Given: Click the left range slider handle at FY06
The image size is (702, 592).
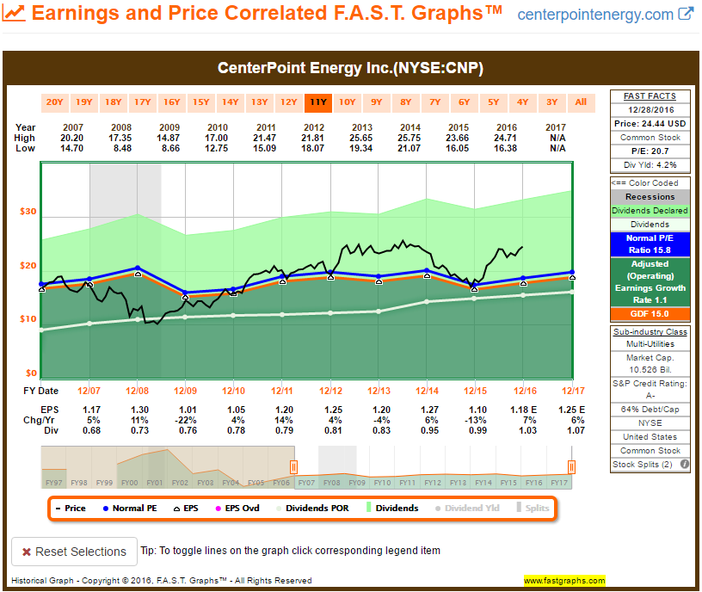Looking at the screenshot, I should (293, 467).
